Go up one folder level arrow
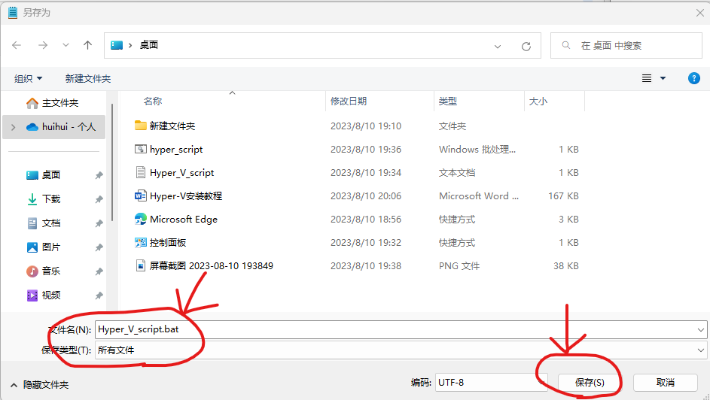This screenshot has height=400, width=710. [x=88, y=45]
